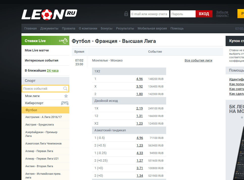Image resolution: width=244 pixels, height=180 pixels.
Task: Select Алжир - Первая Лига U21
Action: pyautogui.click(x=42, y=159)
